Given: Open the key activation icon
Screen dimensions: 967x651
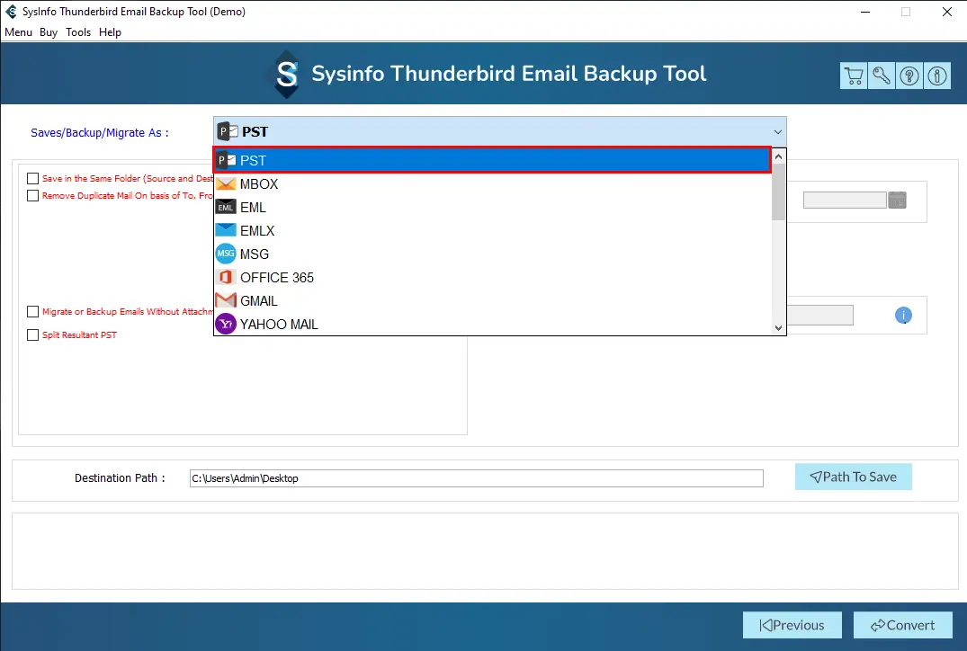Looking at the screenshot, I should [882, 76].
